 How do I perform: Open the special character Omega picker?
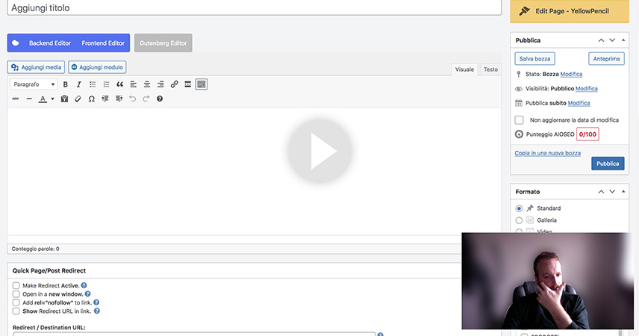[x=91, y=99]
